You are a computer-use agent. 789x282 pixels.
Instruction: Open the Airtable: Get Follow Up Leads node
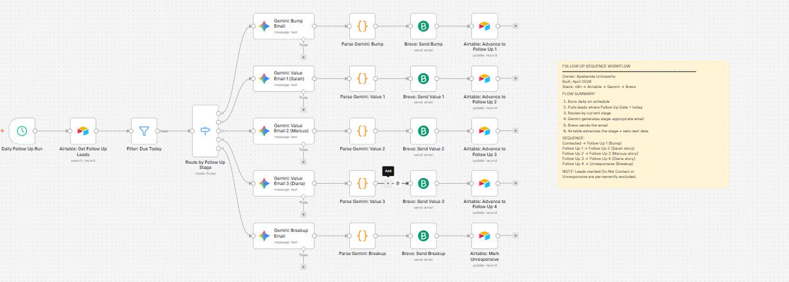83,131
